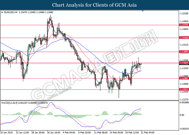Click the triangle arrow beside EURUSD,H4
The width and height of the screenshot is (189, 135).
pyautogui.click(x=2, y=12)
